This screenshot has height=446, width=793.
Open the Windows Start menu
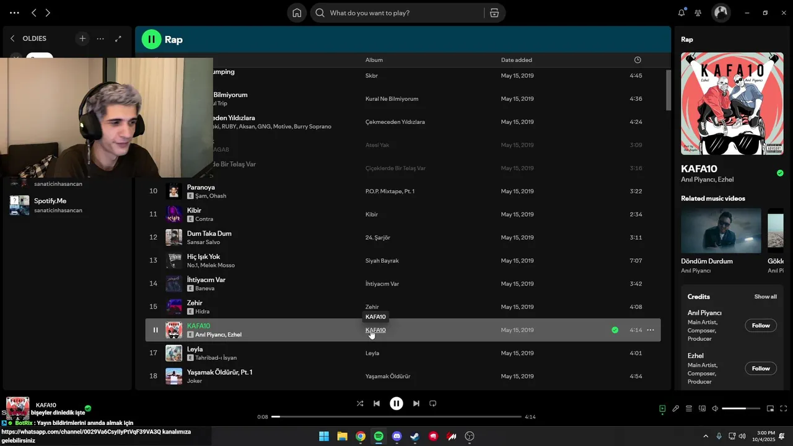[324, 436]
